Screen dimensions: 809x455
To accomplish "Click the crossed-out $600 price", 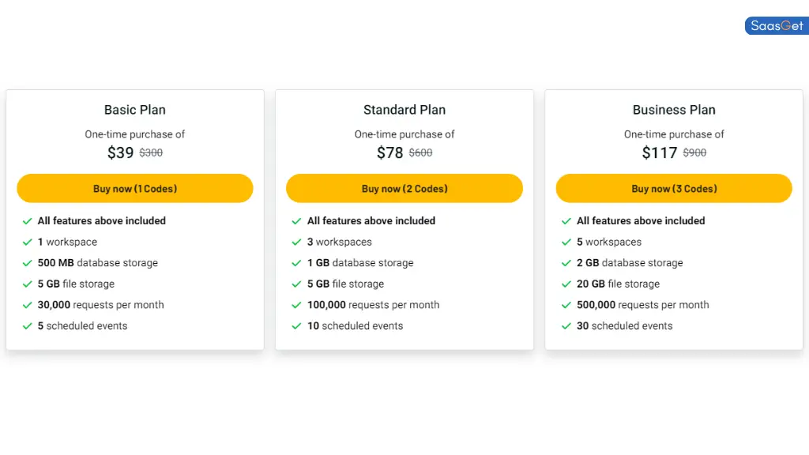I will click(420, 153).
